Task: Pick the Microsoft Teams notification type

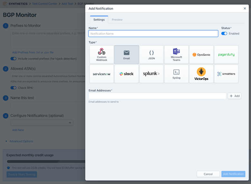Action: coord(176,55)
